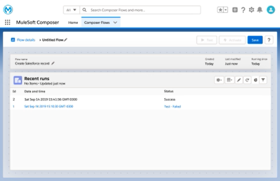Expand the favorites list dropdown arrow
280x181 pixels.
coord(226,10)
